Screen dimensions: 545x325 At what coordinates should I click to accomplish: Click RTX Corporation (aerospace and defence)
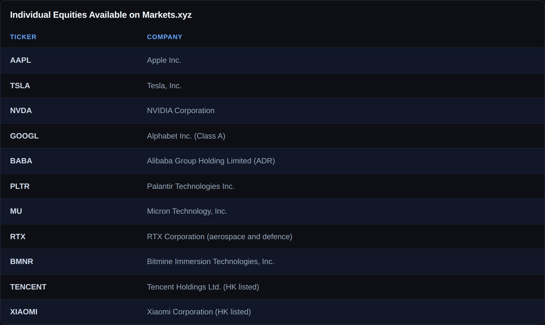[x=219, y=236]
